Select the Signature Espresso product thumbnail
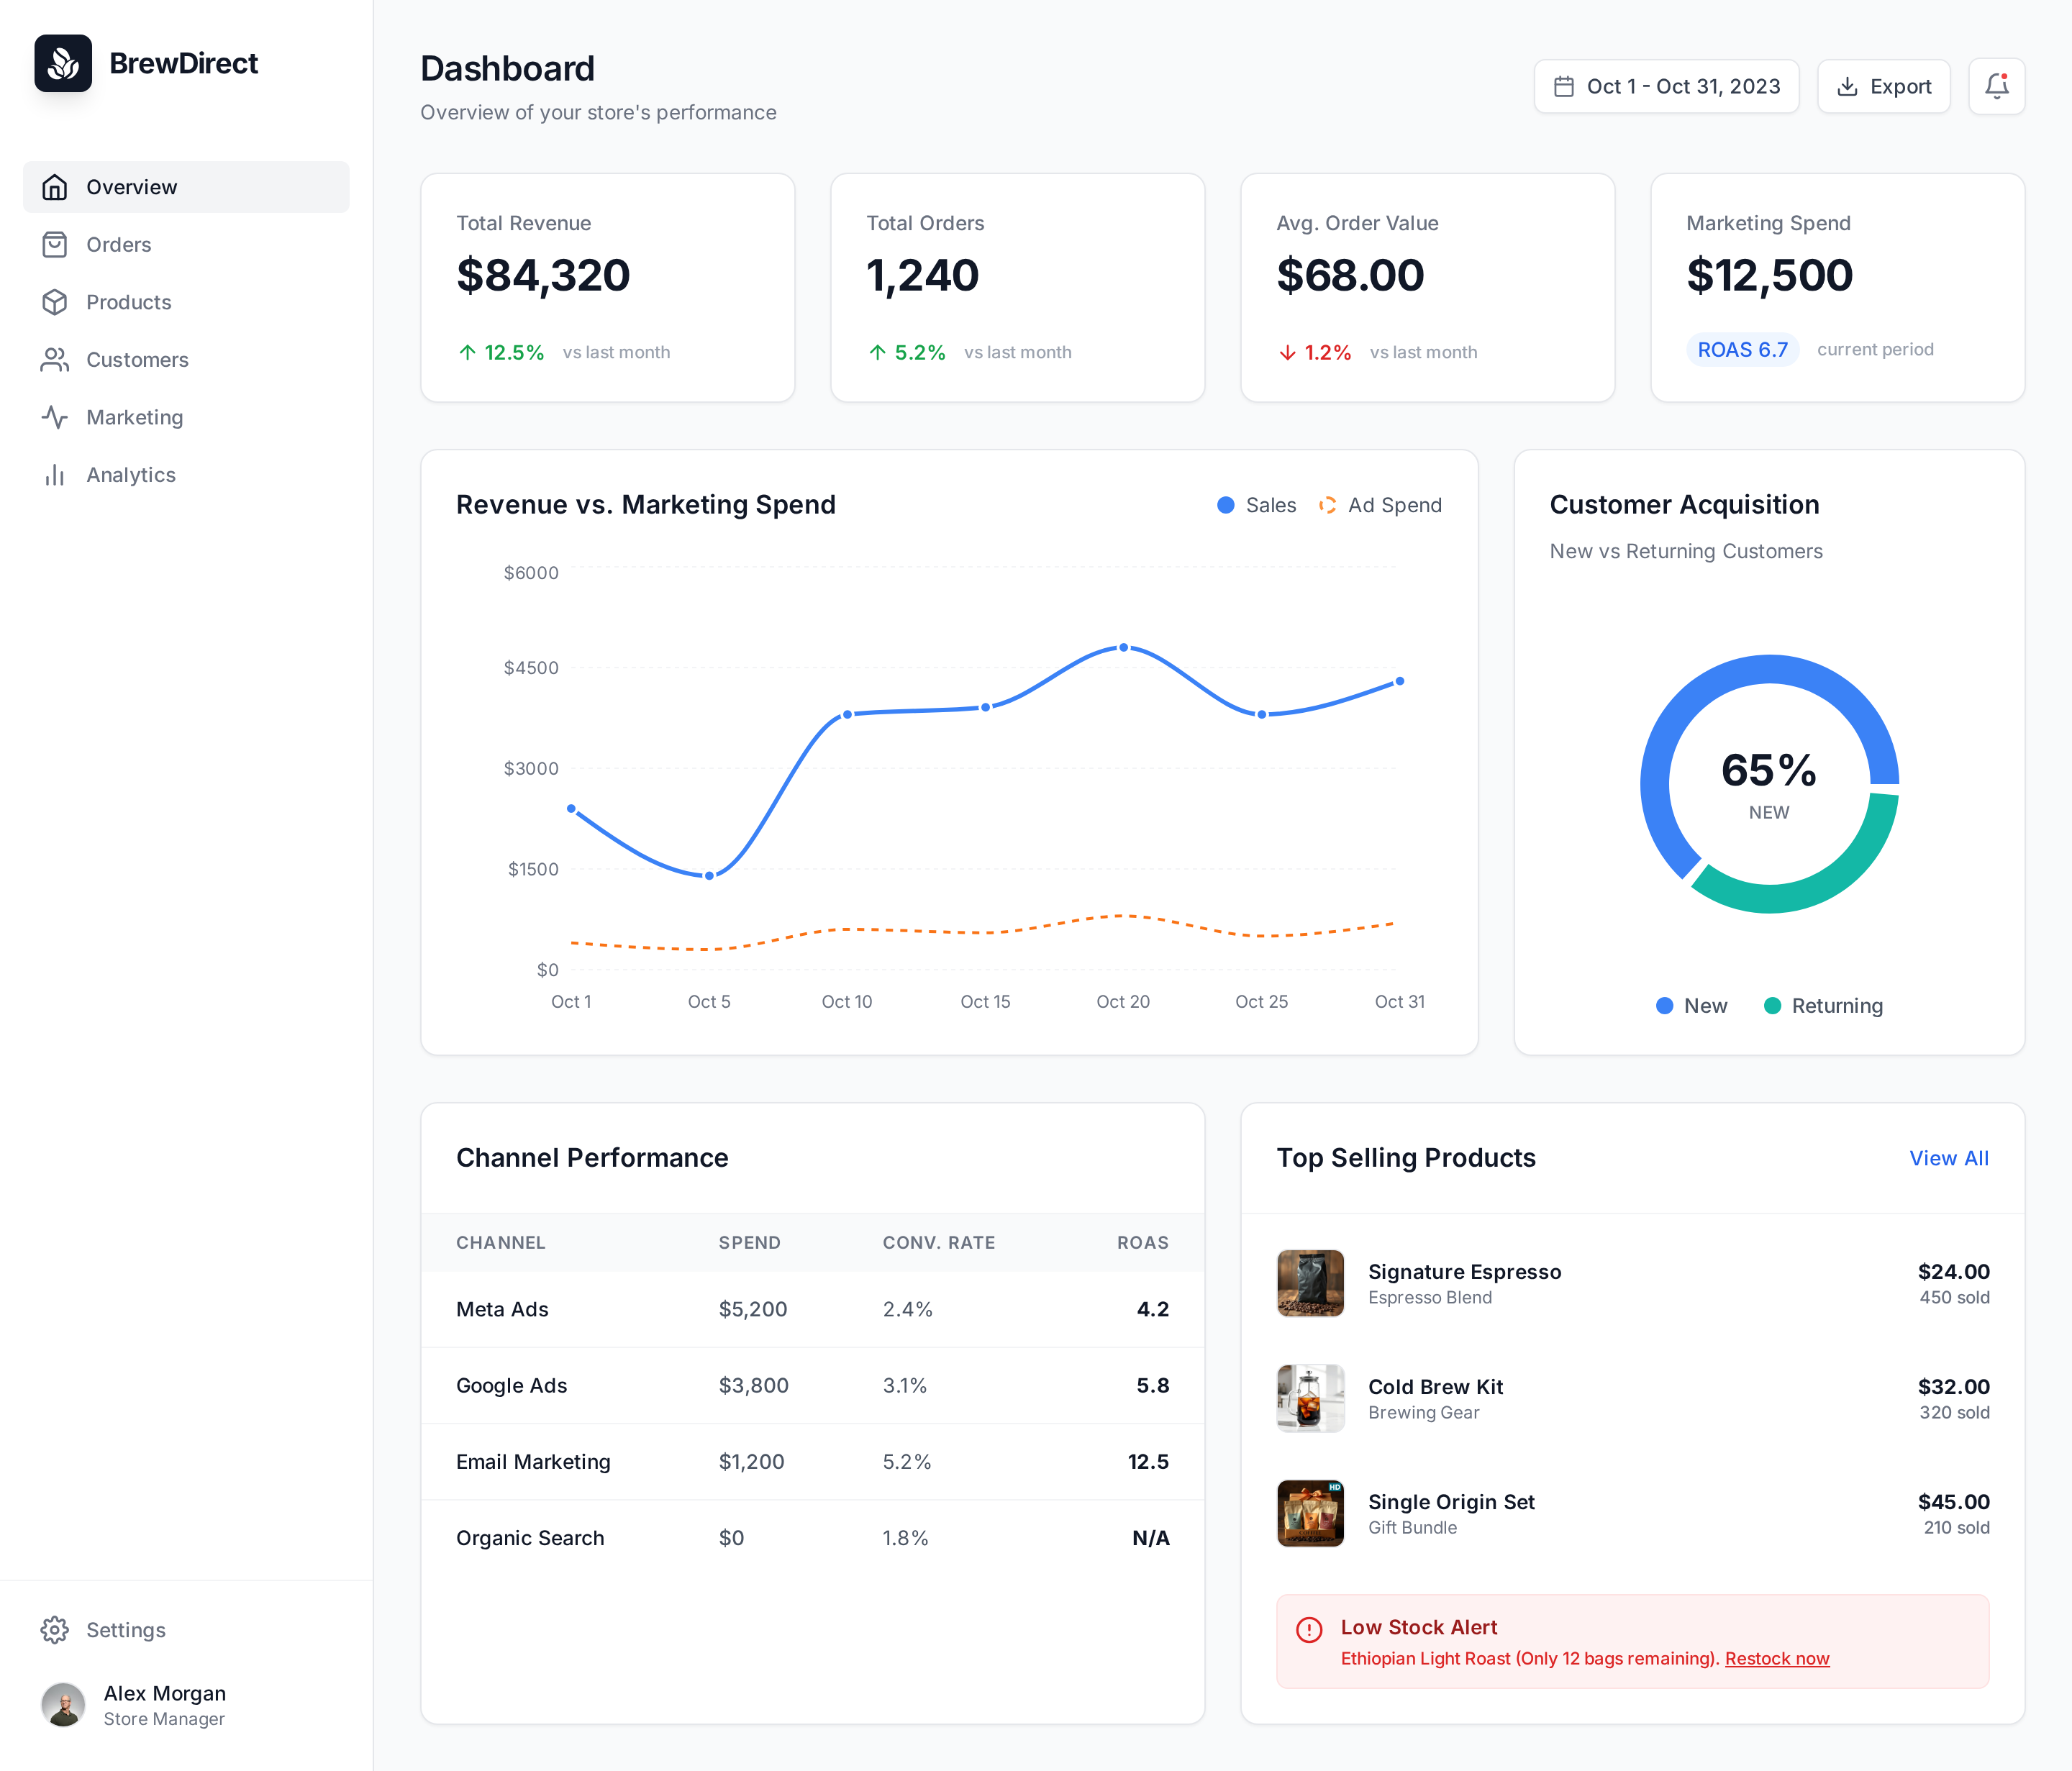Image resolution: width=2072 pixels, height=1771 pixels. tap(1310, 1283)
